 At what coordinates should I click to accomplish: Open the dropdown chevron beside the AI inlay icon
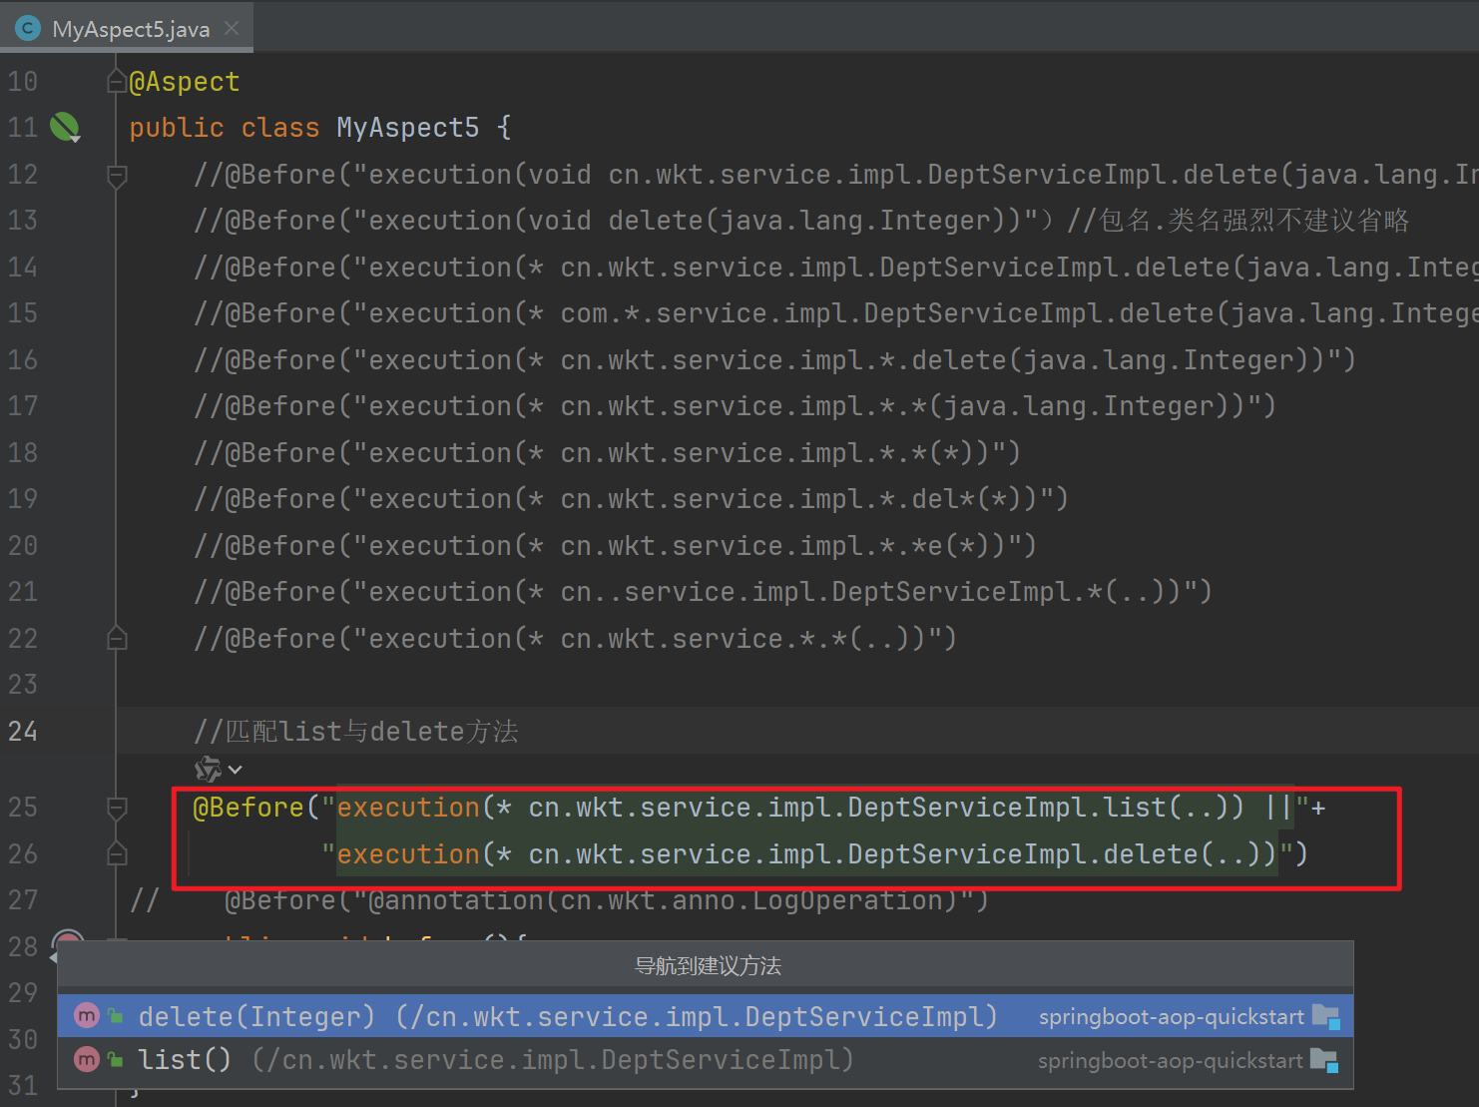(236, 770)
